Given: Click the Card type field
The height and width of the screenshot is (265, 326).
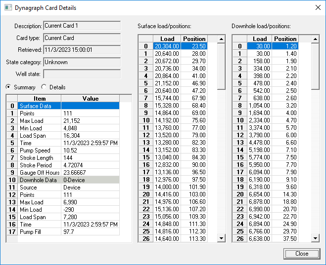Looking at the screenshot, I should tap(82, 38).
